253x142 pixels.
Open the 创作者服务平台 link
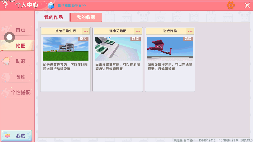click(72, 6)
